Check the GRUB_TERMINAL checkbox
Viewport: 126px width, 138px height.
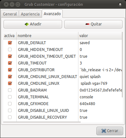pos(10,97)
